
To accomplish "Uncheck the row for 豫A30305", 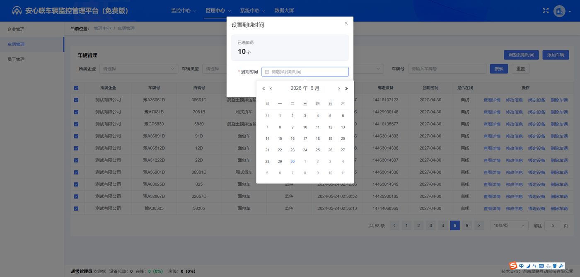I will (x=76, y=209).
